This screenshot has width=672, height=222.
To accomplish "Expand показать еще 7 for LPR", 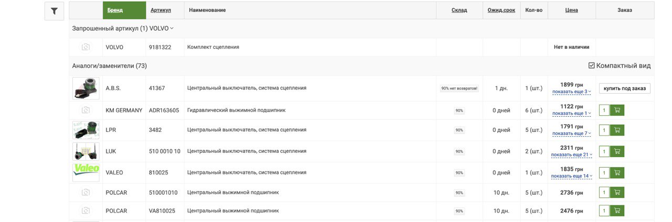I will (x=572, y=134).
